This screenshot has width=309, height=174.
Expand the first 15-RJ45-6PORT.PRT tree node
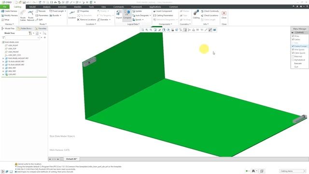tap(3, 61)
